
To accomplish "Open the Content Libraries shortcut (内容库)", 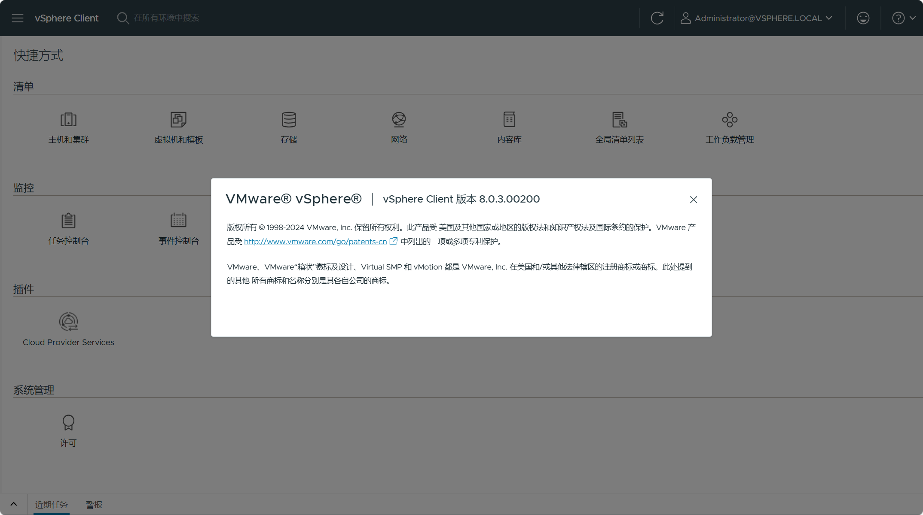I will 509,128.
